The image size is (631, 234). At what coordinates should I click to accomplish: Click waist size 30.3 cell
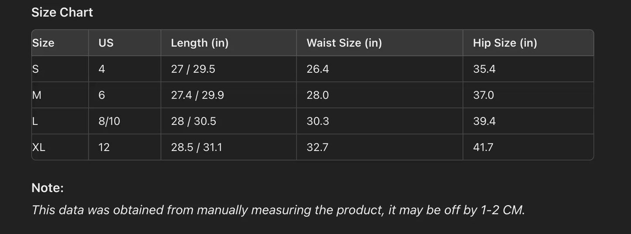pos(317,121)
